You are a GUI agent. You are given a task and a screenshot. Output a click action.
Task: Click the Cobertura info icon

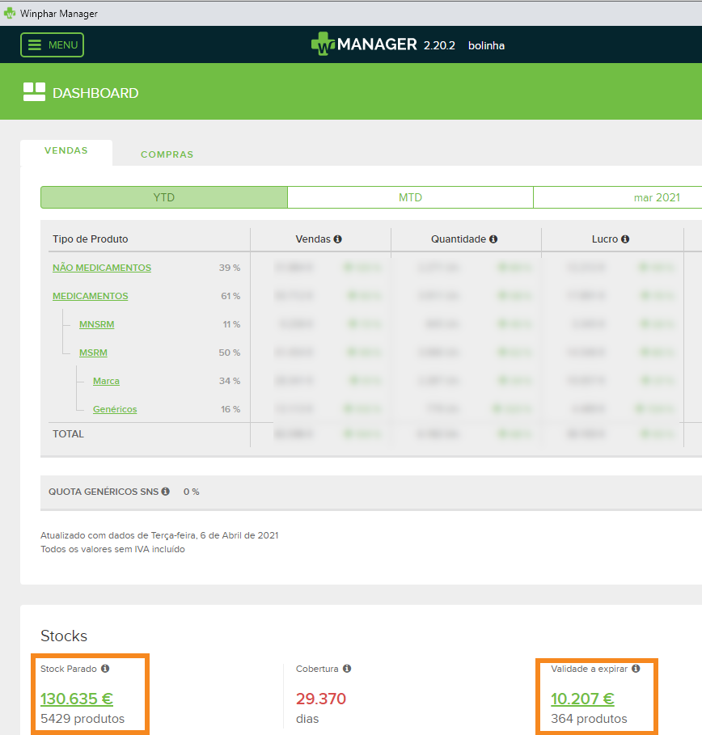pos(347,669)
